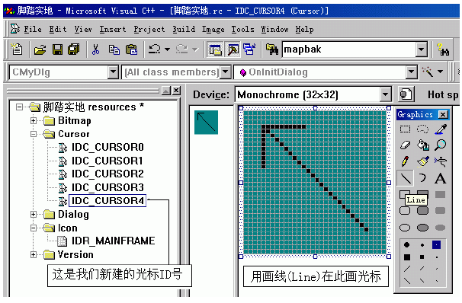Open the Build menu

(184, 29)
